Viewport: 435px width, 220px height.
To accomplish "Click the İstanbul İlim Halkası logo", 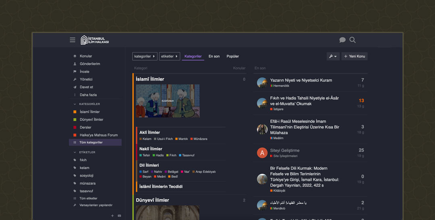I will point(95,40).
